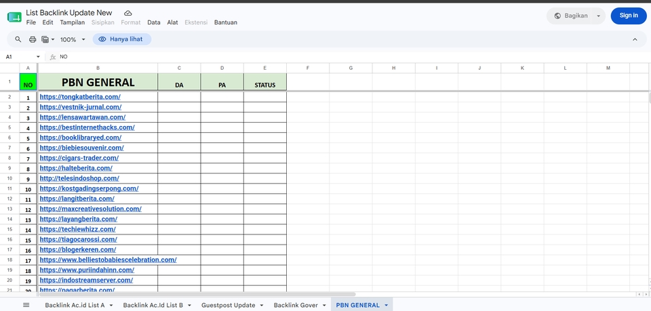This screenshot has height=311, width=651.
Task: Click the Hanya lihat view-only pill
Action: pyautogui.click(x=121, y=39)
